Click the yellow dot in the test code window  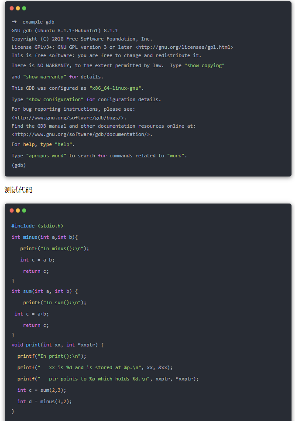click(x=18, y=210)
